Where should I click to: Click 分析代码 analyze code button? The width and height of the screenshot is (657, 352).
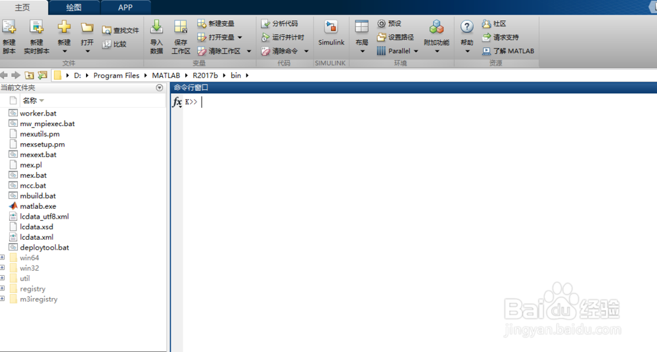pyautogui.click(x=279, y=24)
